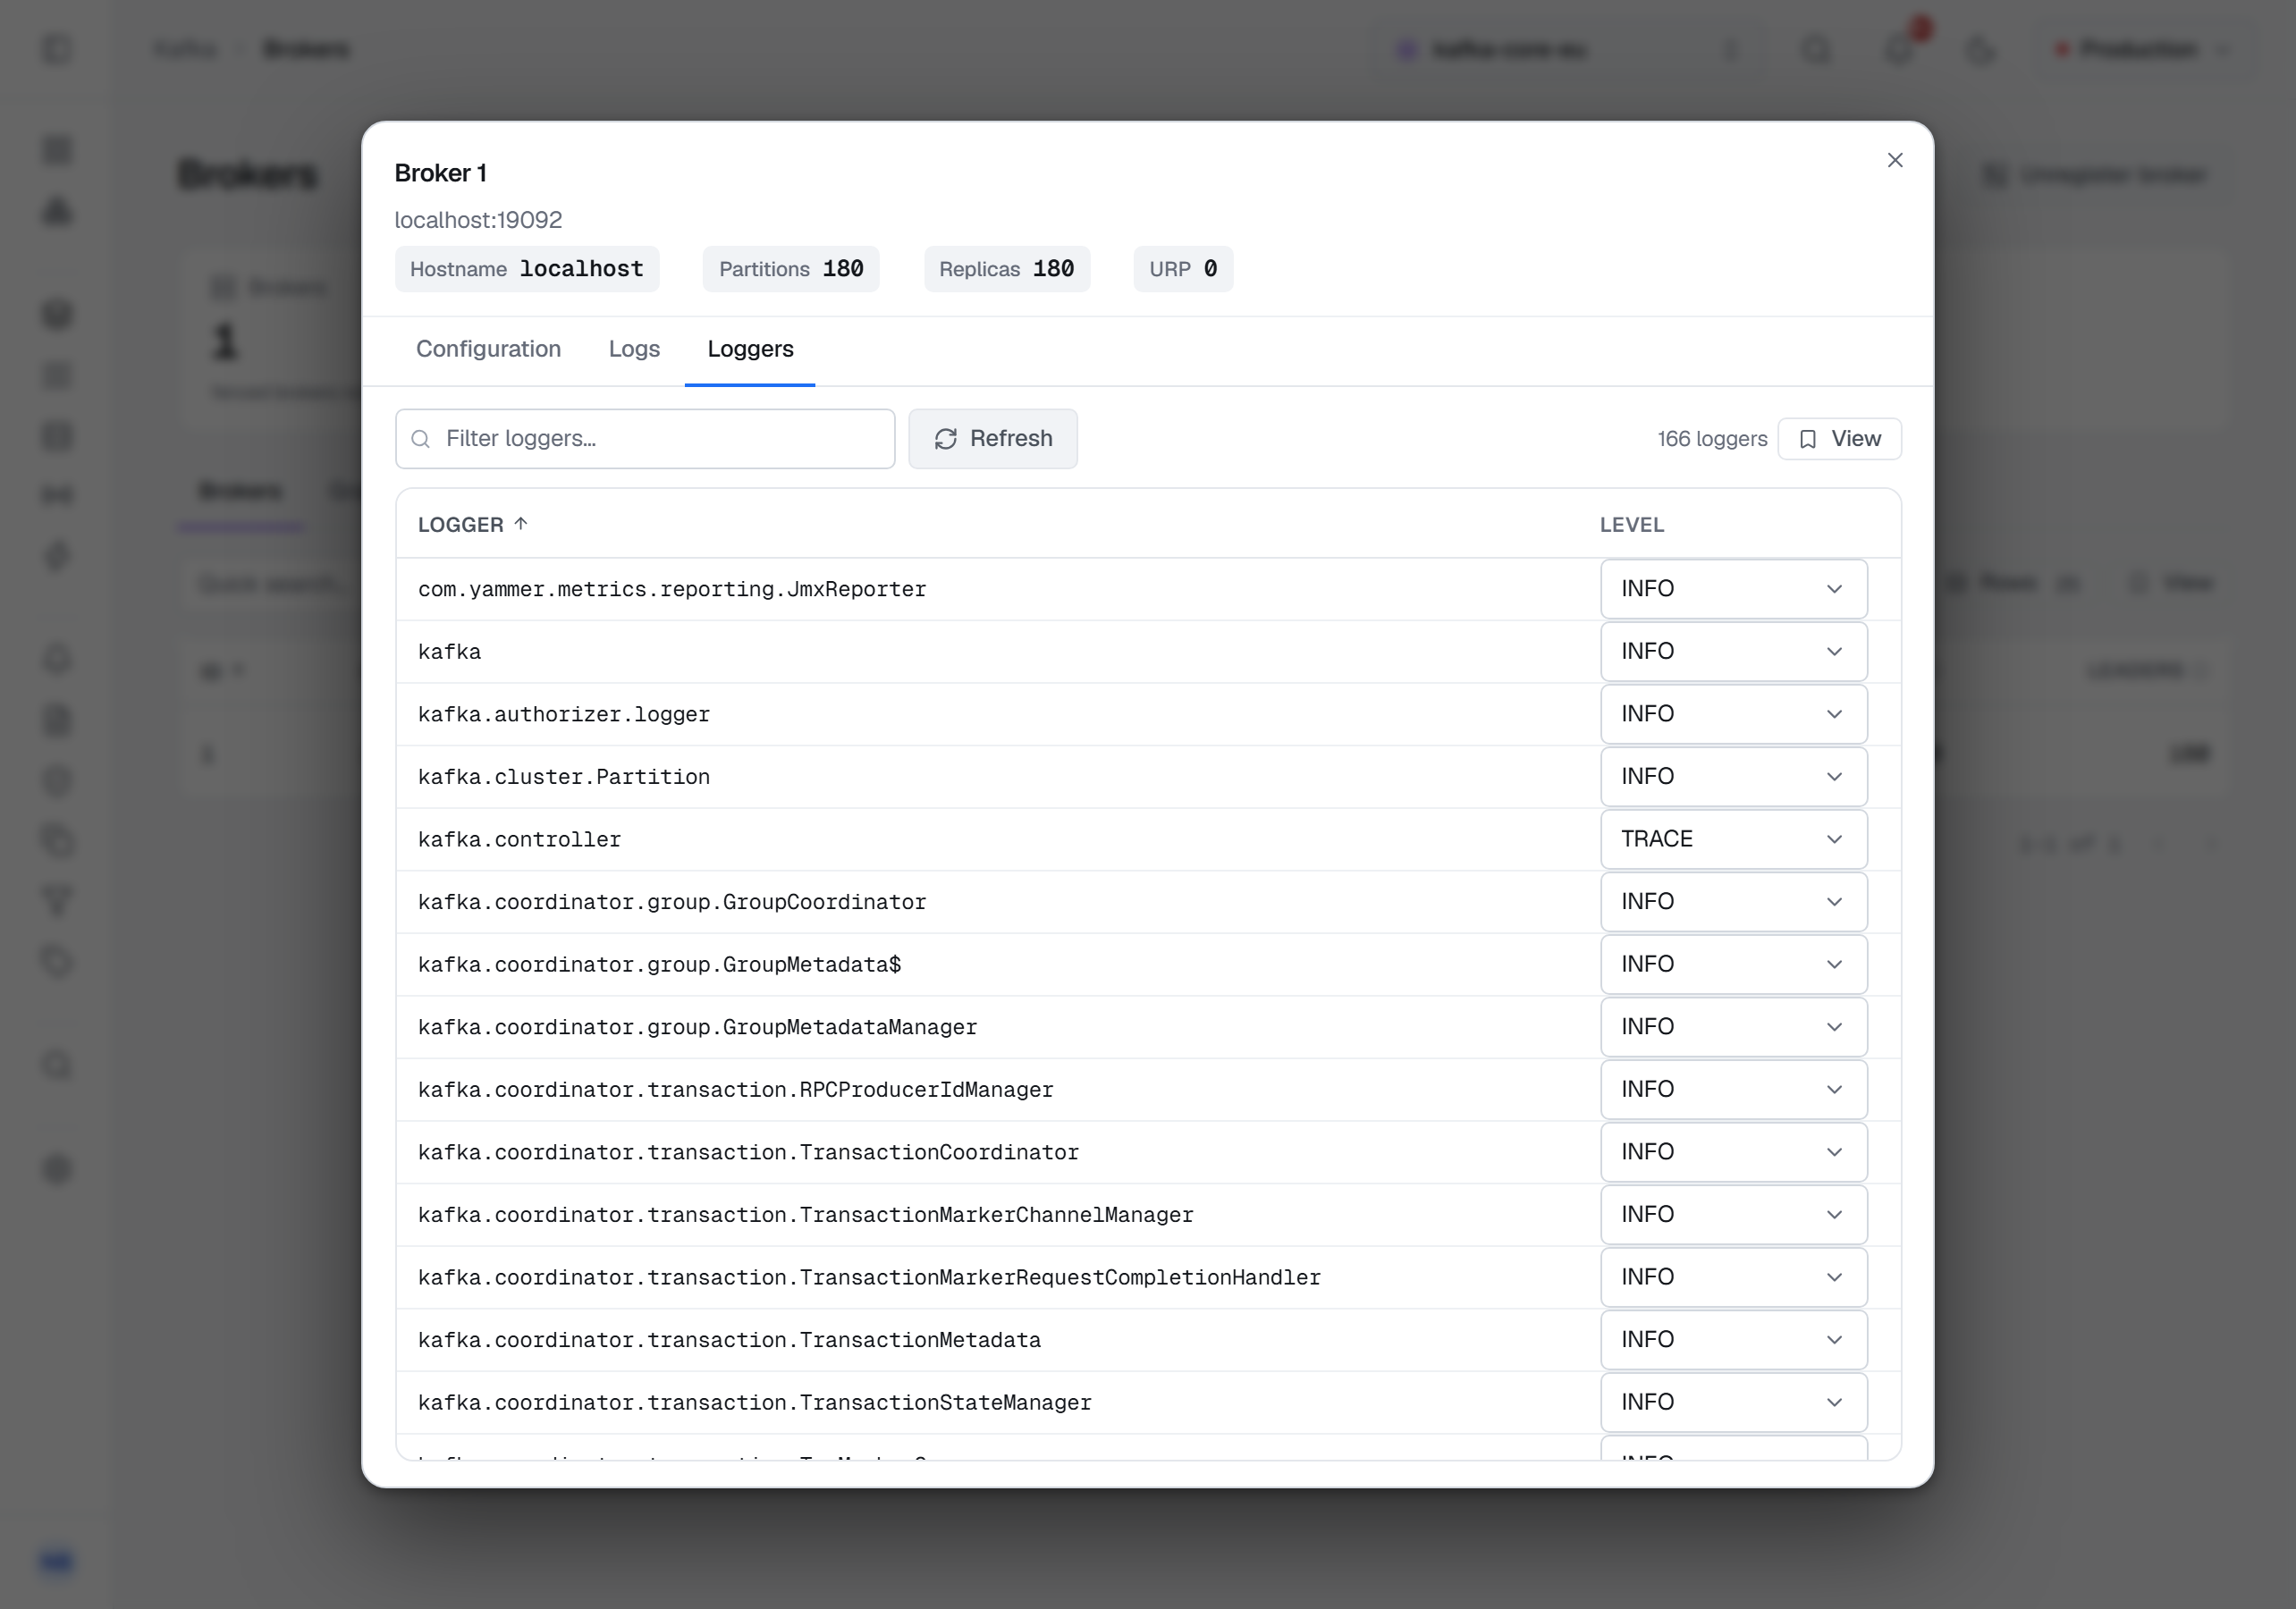The image size is (2296, 1609).
Task: Switch to the Logs tab
Action: click(x=634, y=349)
